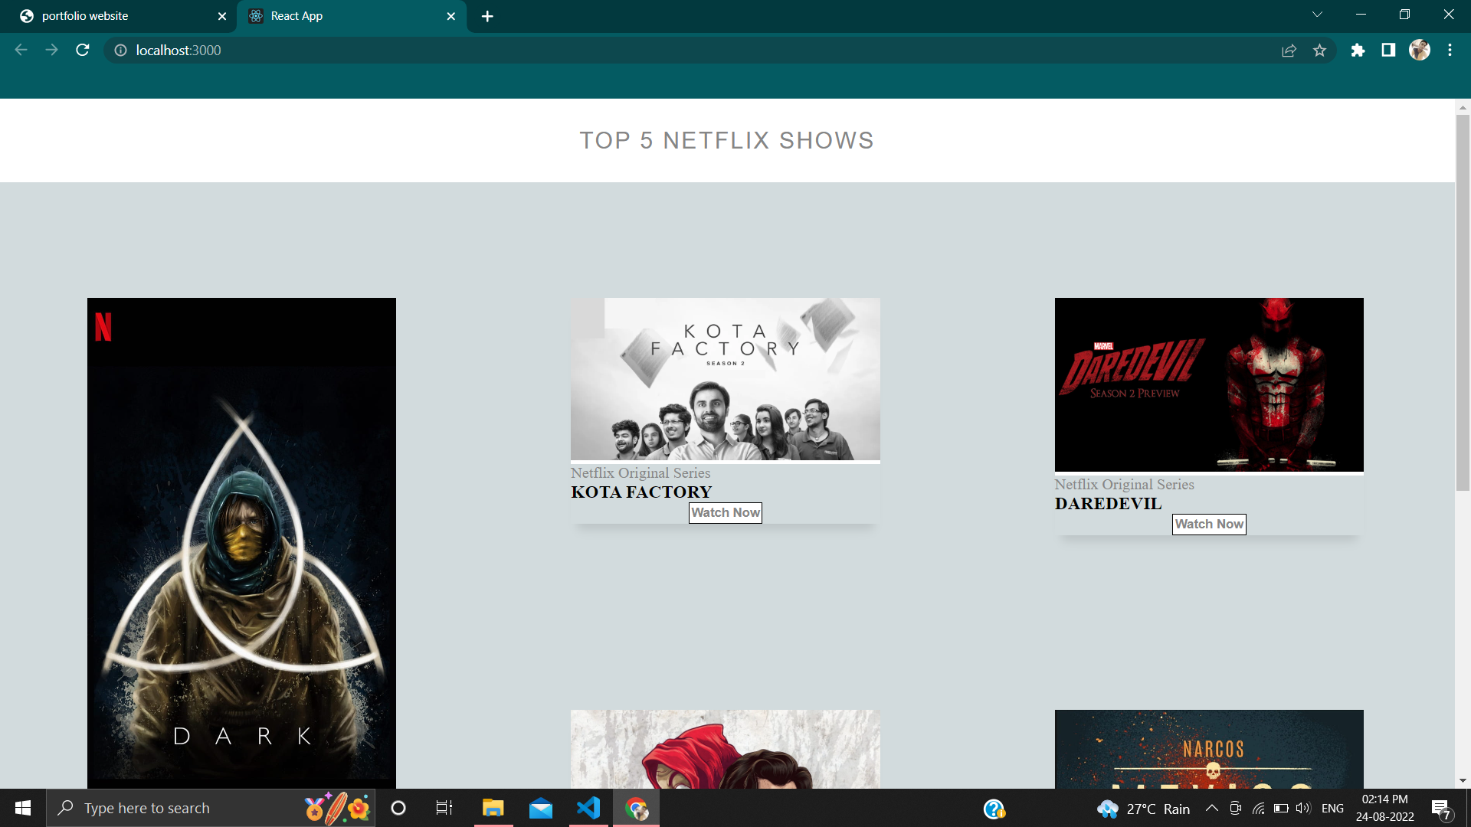1471x827 pixels.
Task: Select the Daredevil poster image
Action: tap(1209, 384)
